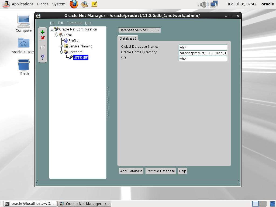Open the File menu
The height and width of the screenshot is (207, 276).
tap(53, 23)
